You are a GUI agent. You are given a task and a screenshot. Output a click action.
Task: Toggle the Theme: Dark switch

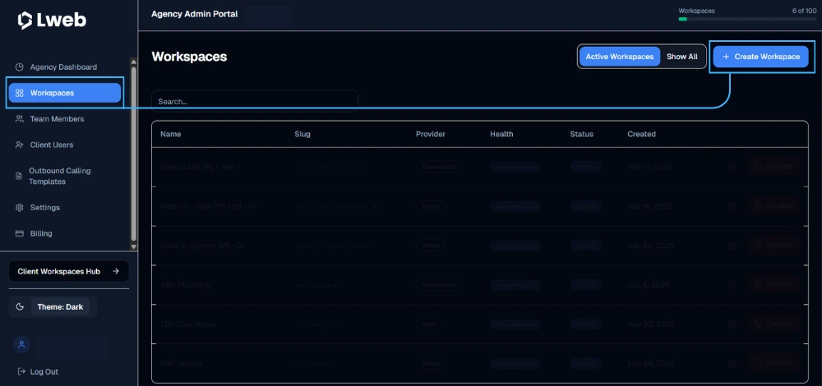(60, 307)
